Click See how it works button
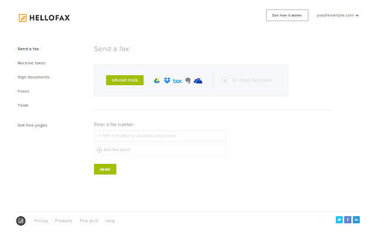 click(287, 15)
